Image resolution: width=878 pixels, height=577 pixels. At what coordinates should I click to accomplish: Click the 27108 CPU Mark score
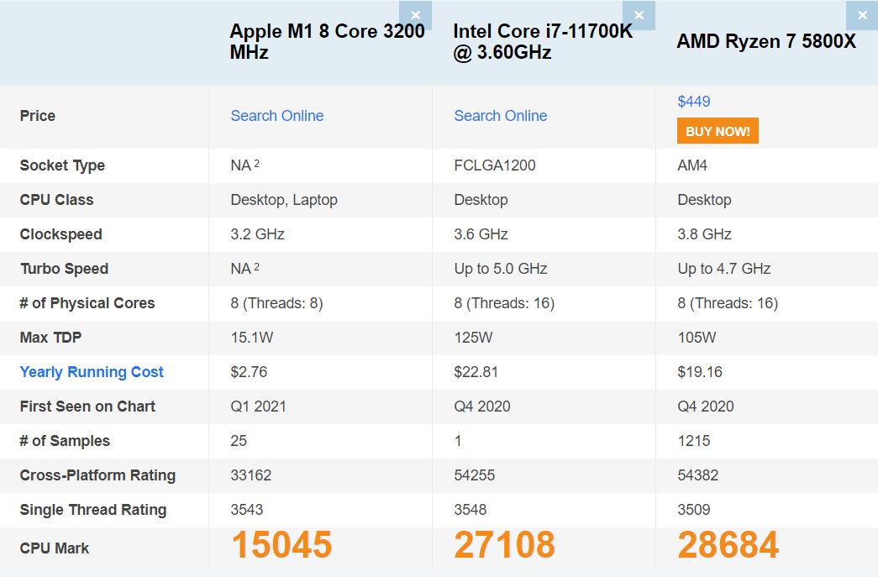[x=504, y=545]
